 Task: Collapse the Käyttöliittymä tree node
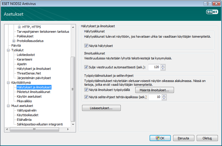coord(8,83)
